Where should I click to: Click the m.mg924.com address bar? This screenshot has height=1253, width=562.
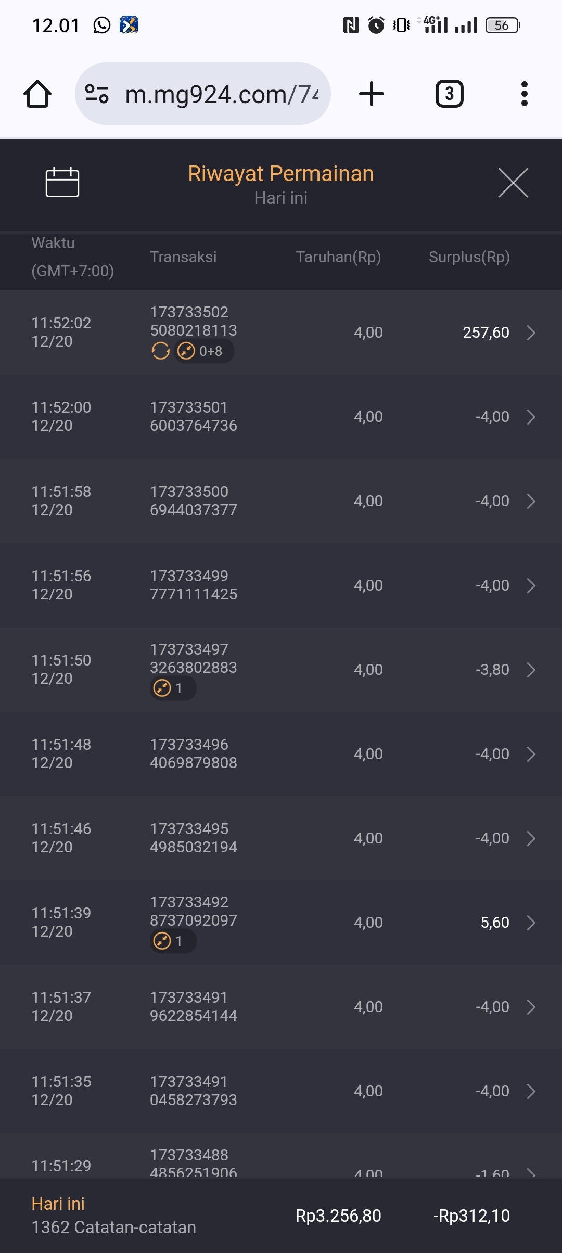click(221, 94)
